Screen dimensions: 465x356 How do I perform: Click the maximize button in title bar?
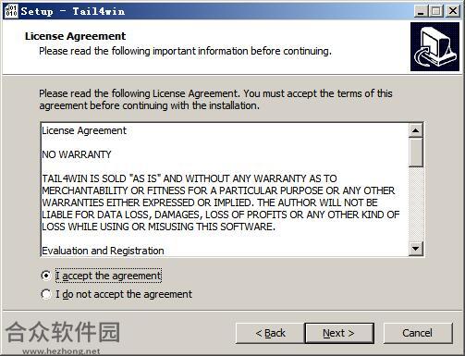point(435,11)
